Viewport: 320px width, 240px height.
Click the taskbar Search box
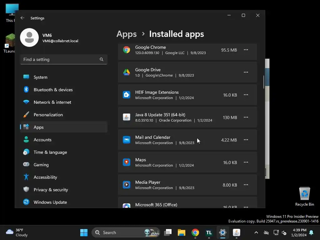[126, 232]
